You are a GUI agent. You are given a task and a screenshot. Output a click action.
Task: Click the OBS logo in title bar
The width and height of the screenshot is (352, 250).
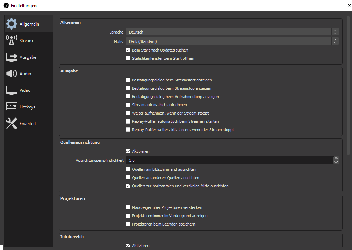(6, 6)
